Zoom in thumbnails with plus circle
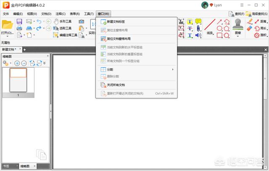 click(x=17, y=63)
